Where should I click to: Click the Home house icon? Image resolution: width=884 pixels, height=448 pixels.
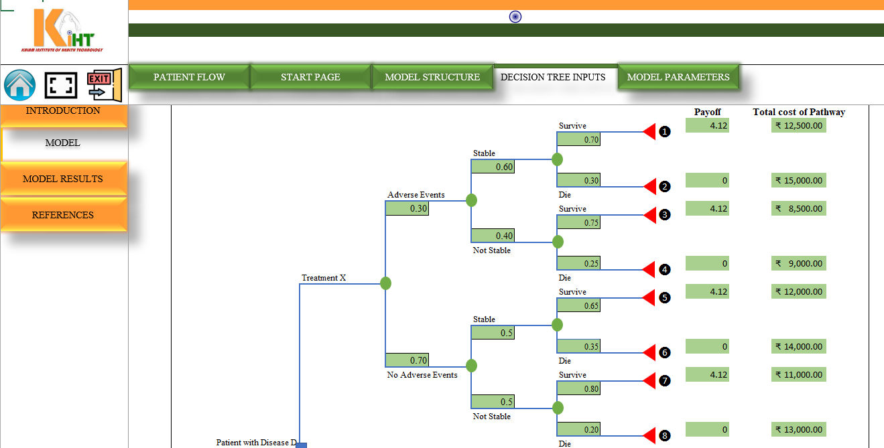pos(20,85)
